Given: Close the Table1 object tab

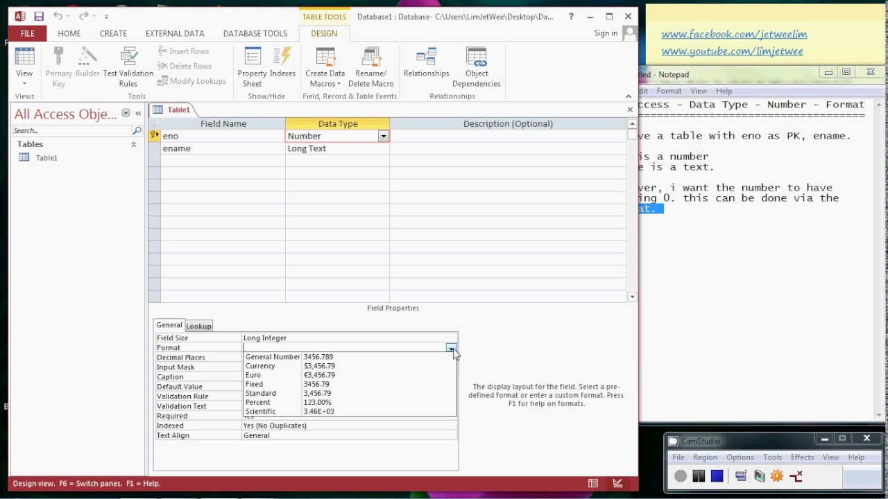Looking at the screenshot, I should (x=630, y=110).
